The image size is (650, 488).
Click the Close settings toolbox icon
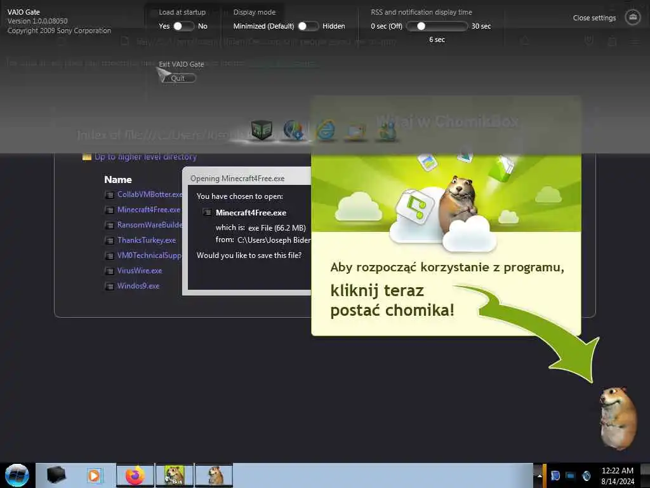[x=633, y=17]
